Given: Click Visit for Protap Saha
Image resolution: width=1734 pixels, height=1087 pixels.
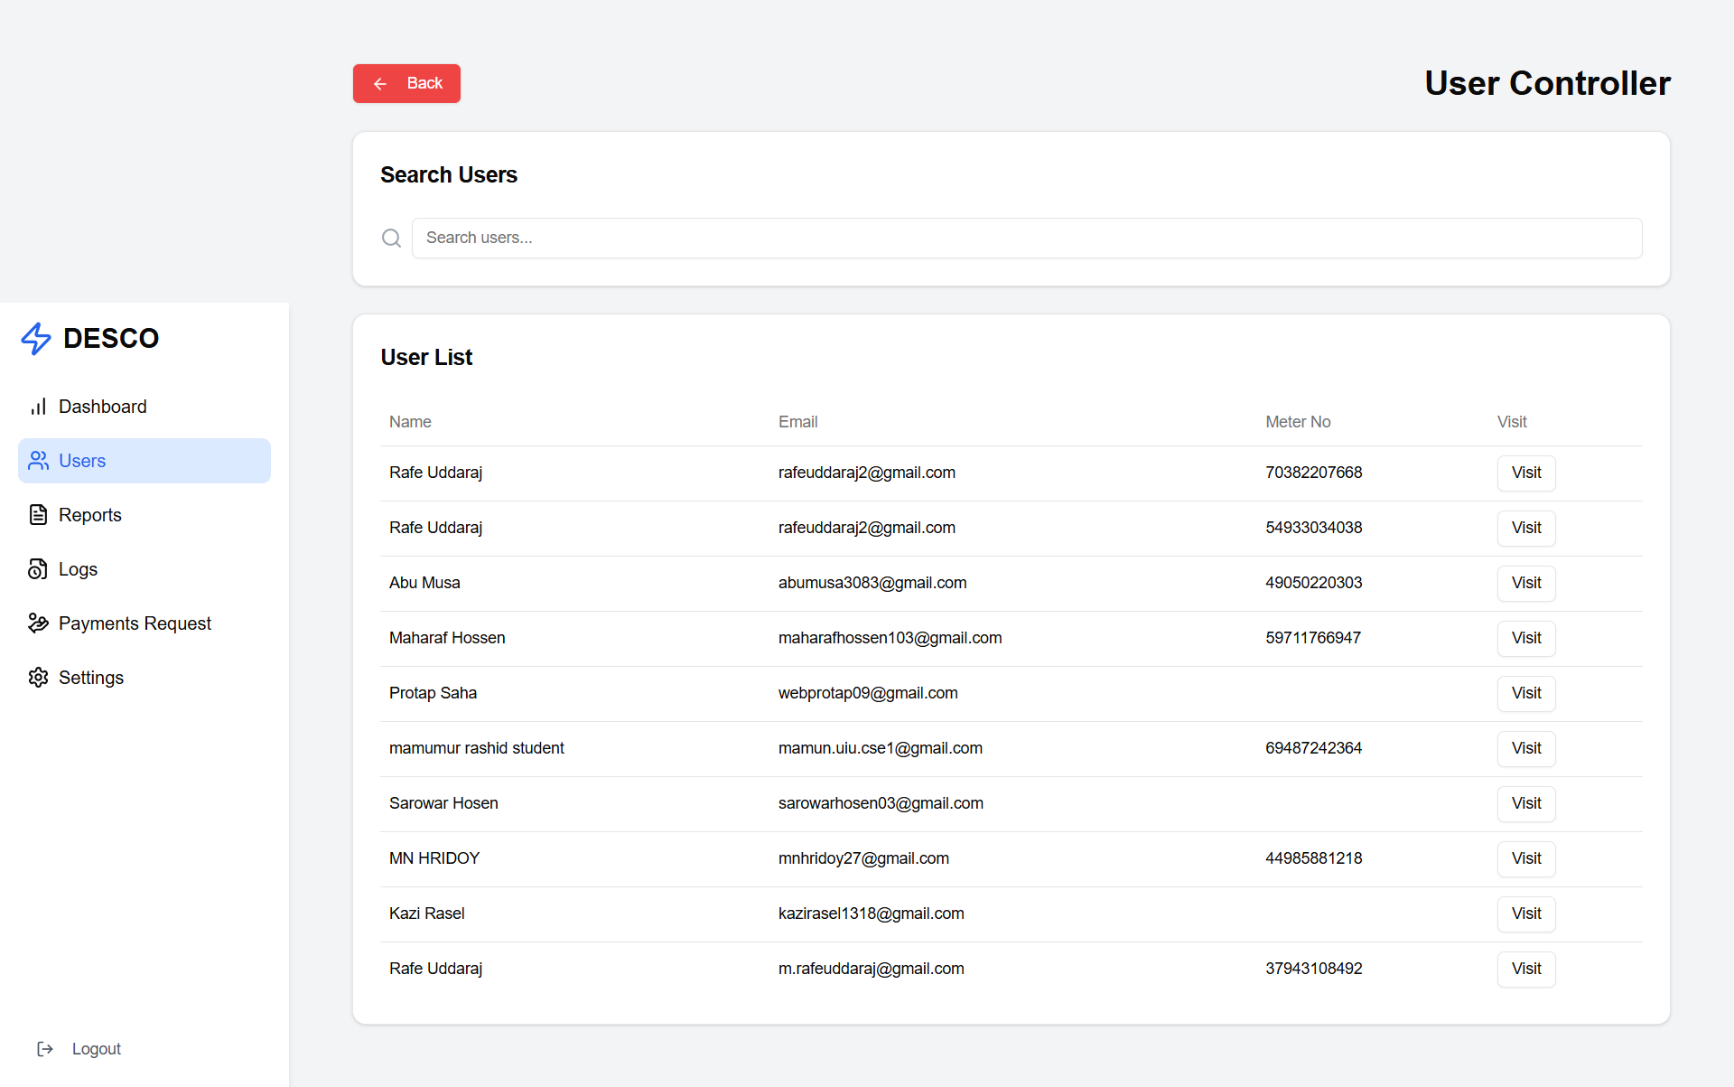Looking at the screenshot, I should (1525, 693).
